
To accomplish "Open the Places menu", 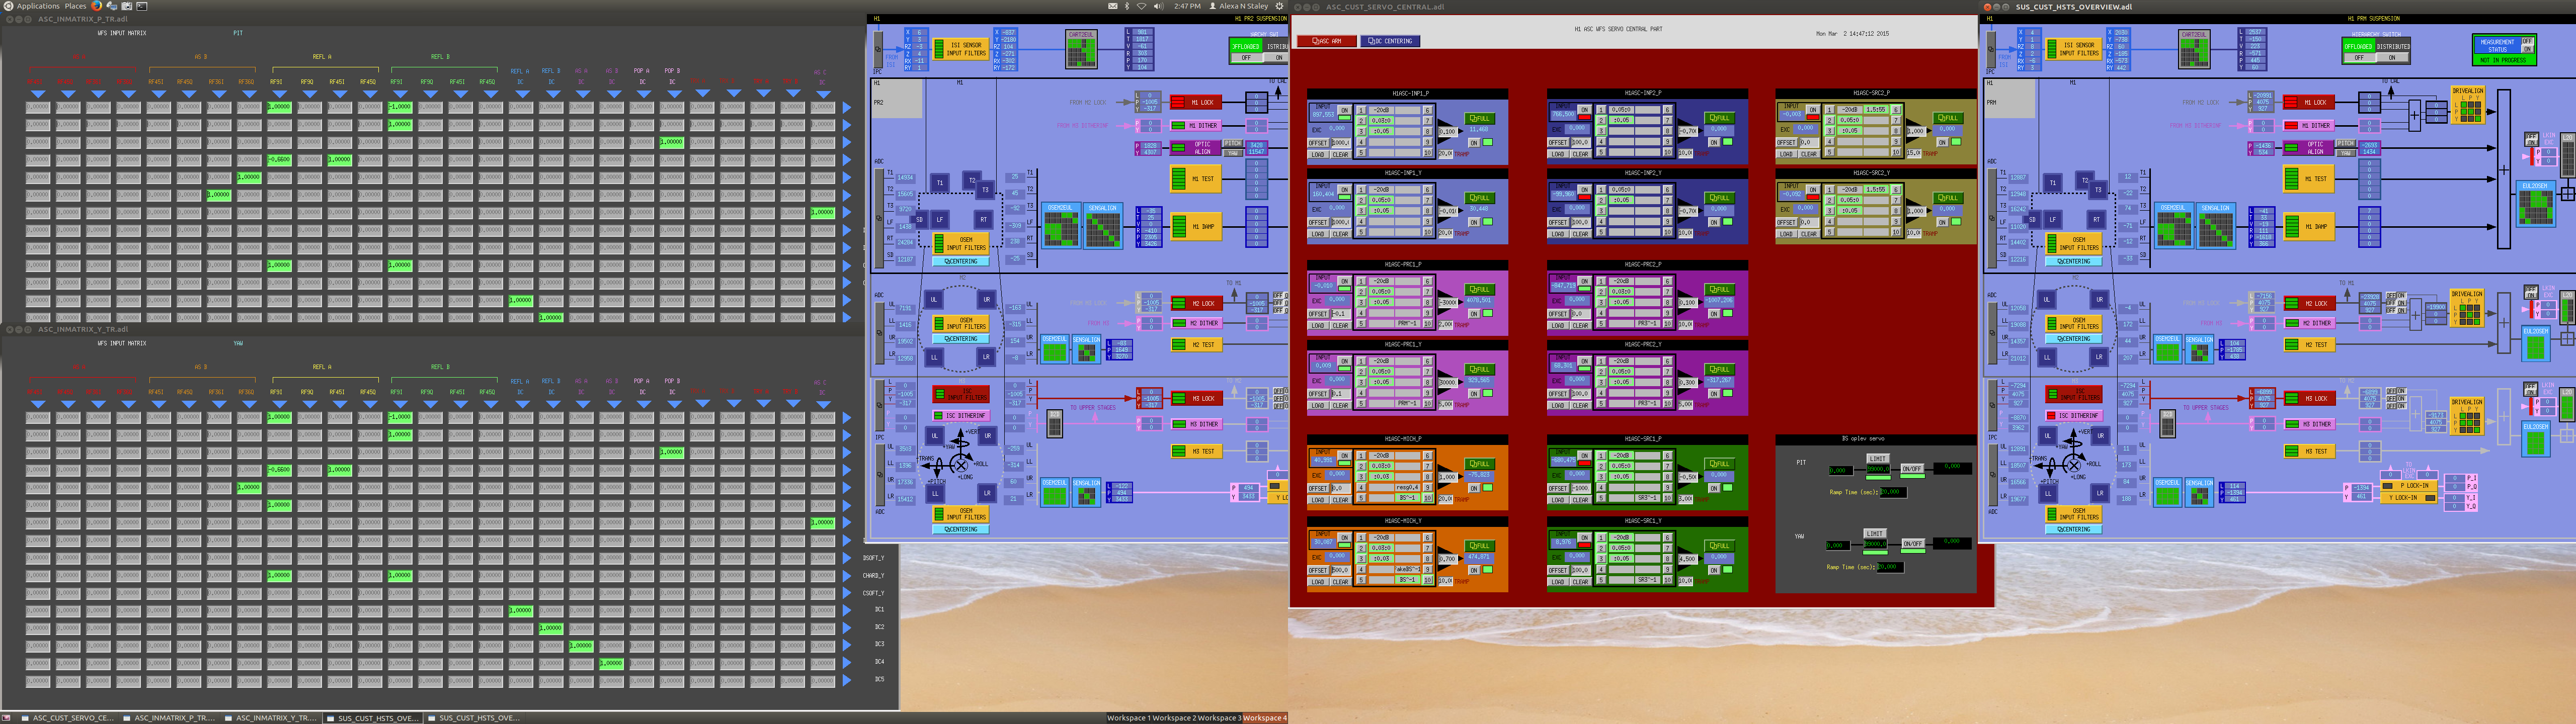I will click(x=75, y=6).
